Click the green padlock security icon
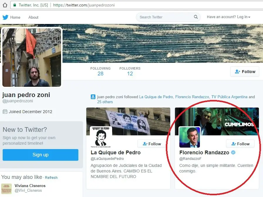Viewport: 263px width, 197px height. click(x=15, y=5)
